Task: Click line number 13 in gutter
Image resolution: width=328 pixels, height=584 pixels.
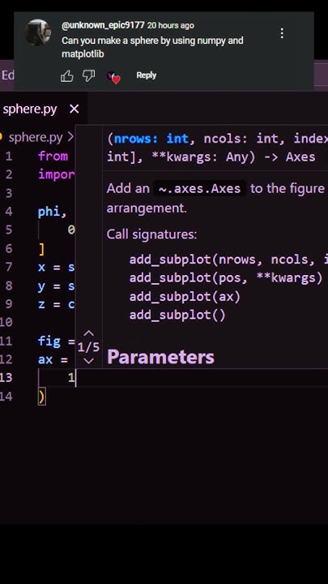Action: (6, 378)
